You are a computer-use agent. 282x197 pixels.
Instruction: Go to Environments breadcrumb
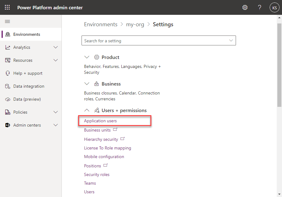101,24
